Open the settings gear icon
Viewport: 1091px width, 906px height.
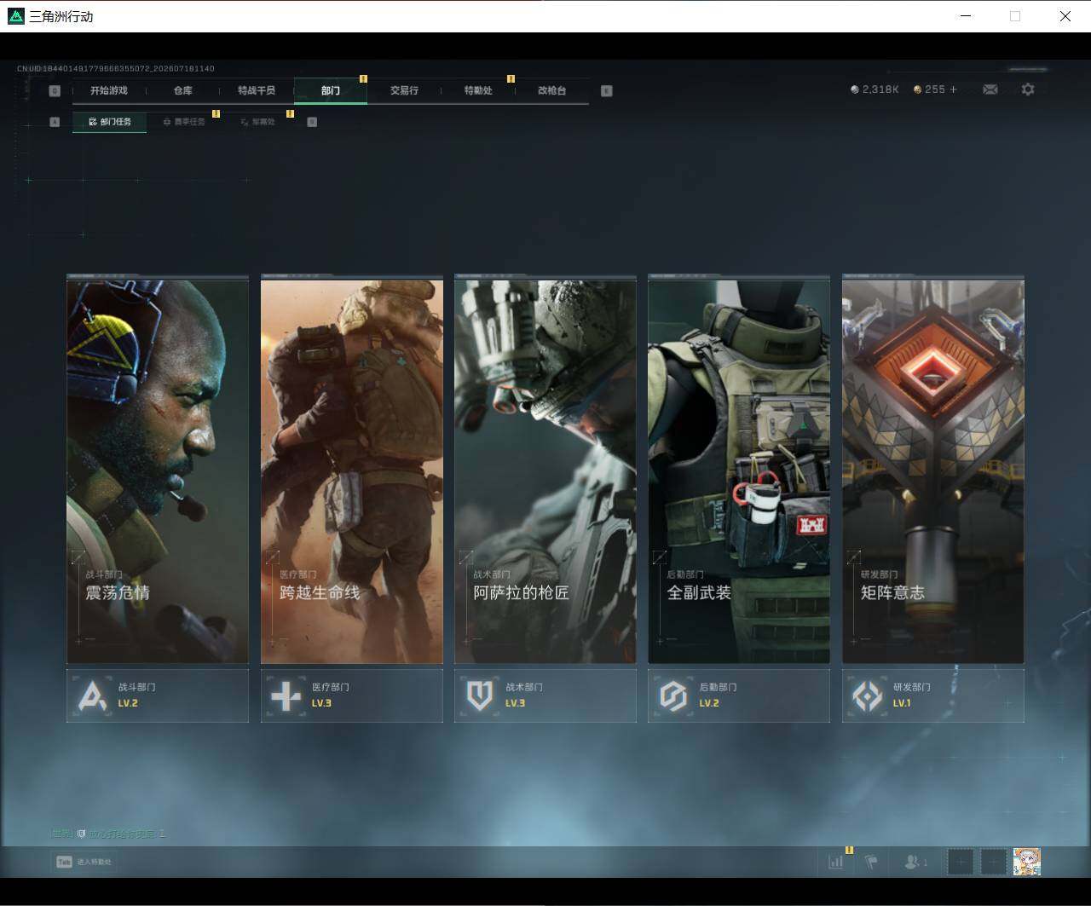pyautogui.click(x=1028, y=89)
